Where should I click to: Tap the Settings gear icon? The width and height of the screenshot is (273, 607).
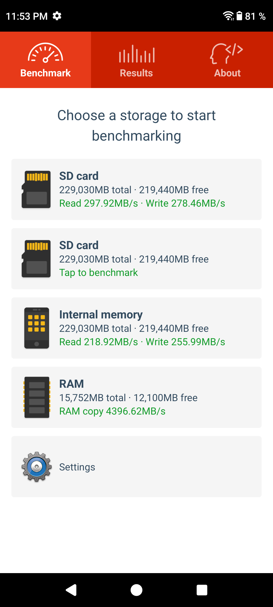tap(36, 467)
